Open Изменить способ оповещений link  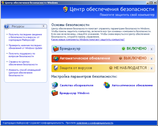(25, 73)
